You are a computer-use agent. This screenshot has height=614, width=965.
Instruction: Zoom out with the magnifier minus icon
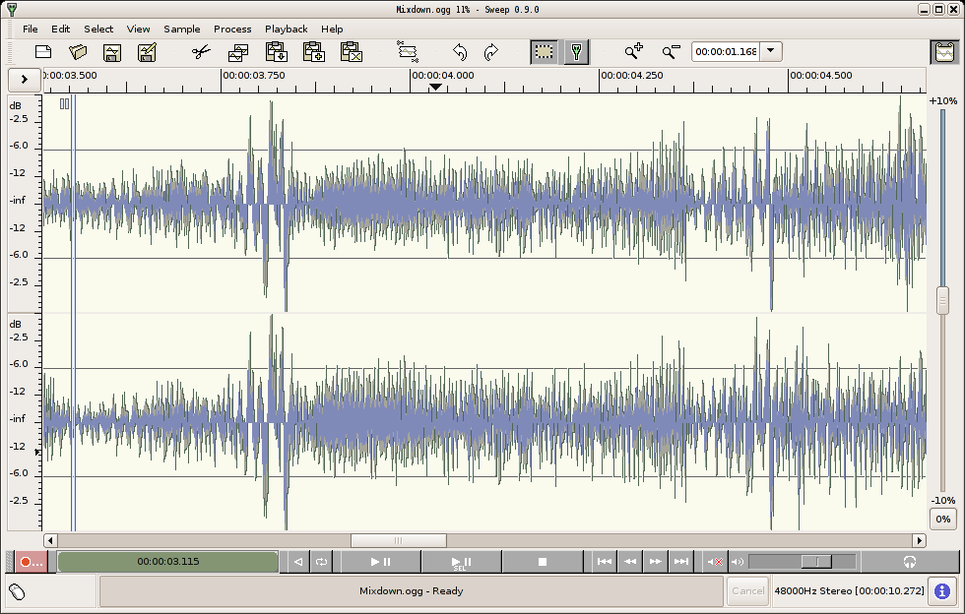671,52
